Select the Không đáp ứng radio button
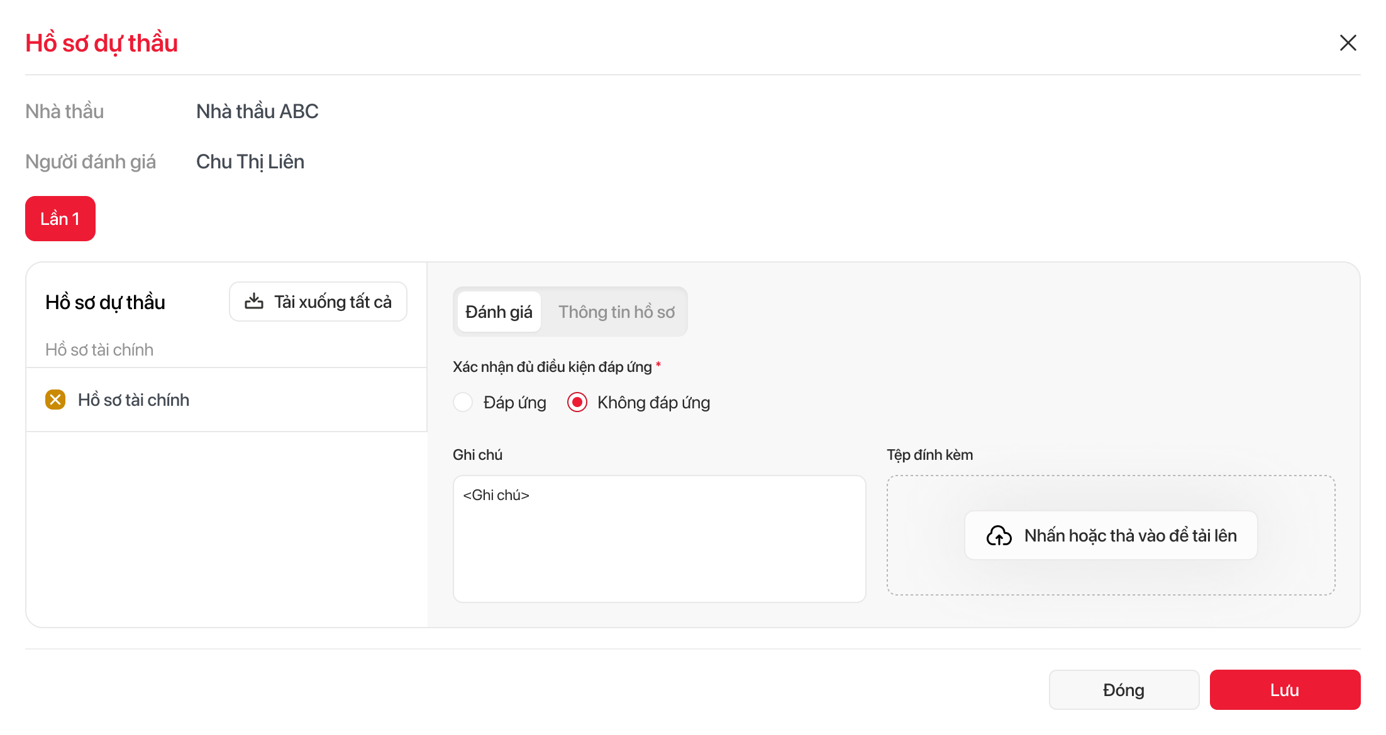This screenshot has height=735, width=1386. 577,402
